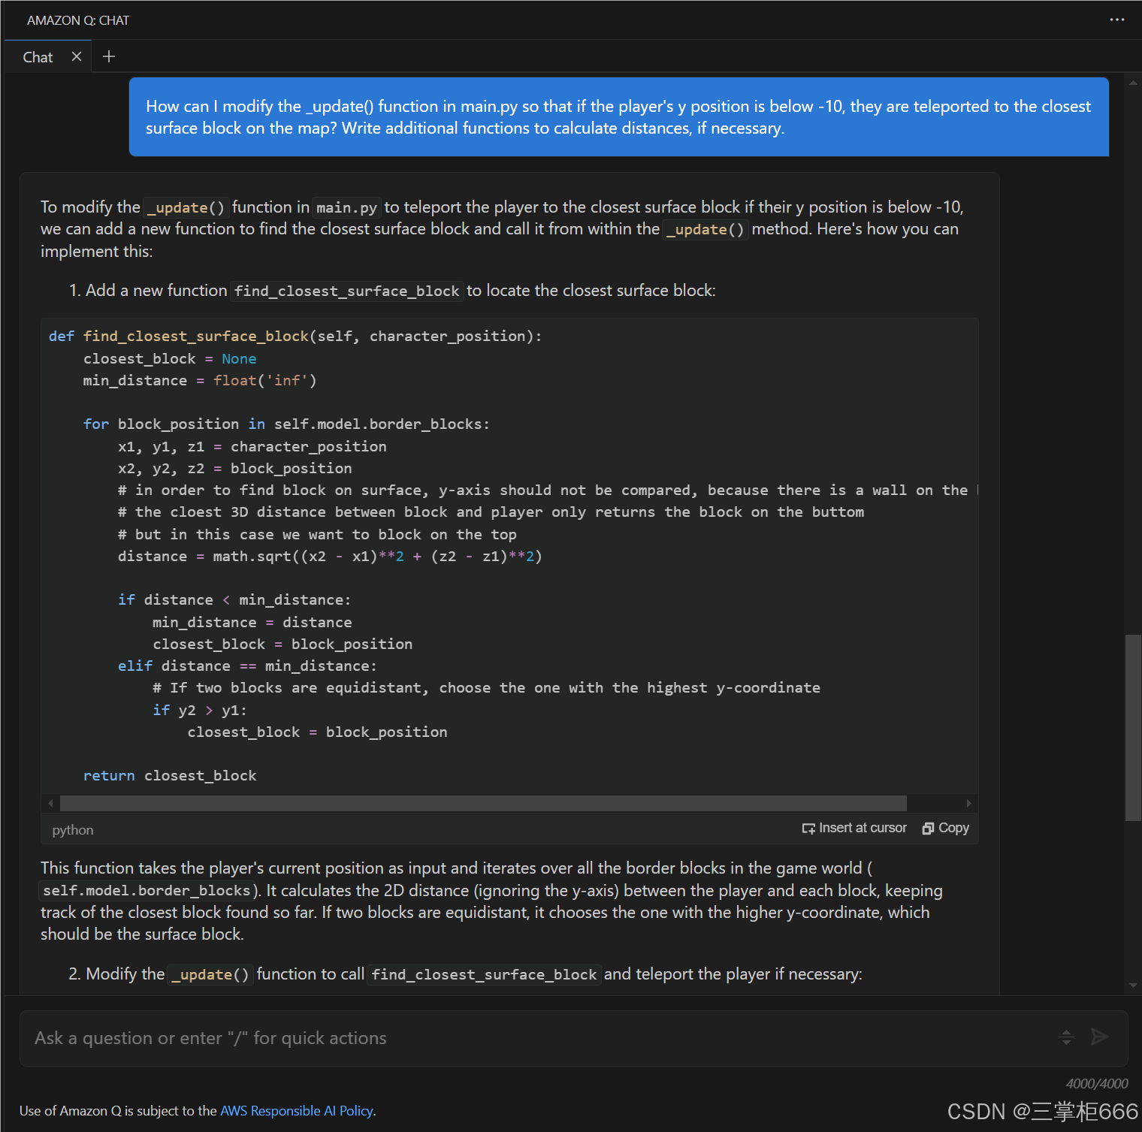Click the chat scrollbar down arrow
Screen dimensions: 1142x1132
(x=1133, y=986)
